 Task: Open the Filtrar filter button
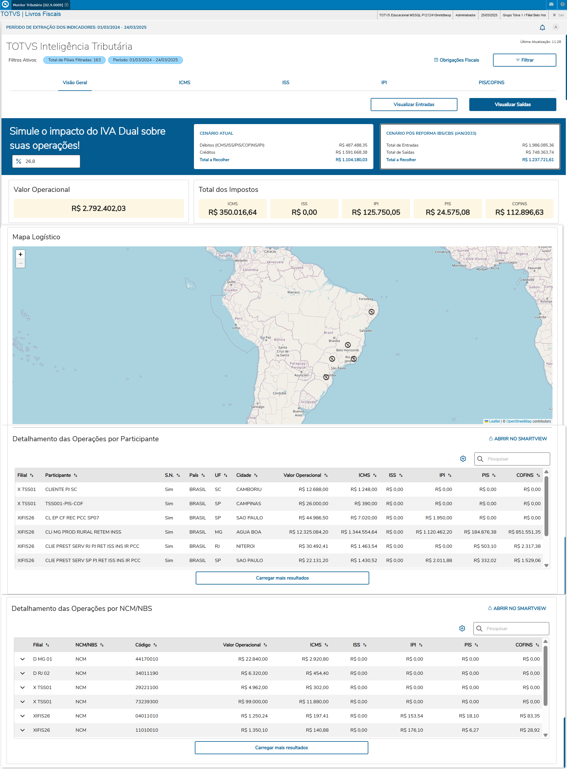pos(524,60)
